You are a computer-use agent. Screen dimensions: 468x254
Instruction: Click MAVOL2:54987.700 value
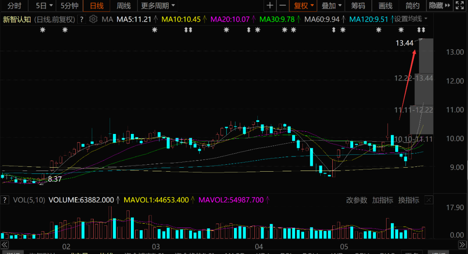click(231, 200)
